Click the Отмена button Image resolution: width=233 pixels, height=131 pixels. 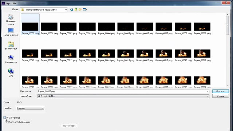(221, 96)
